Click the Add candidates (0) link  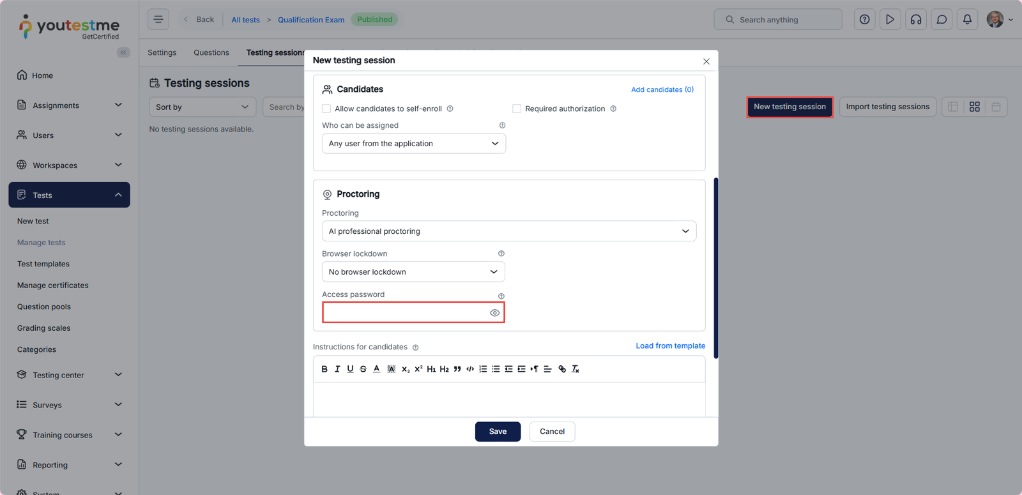pos(662,89)
